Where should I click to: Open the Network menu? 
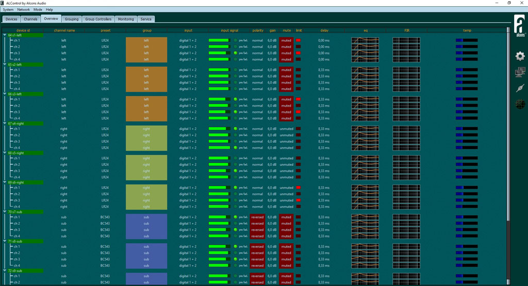click(24, 9)
